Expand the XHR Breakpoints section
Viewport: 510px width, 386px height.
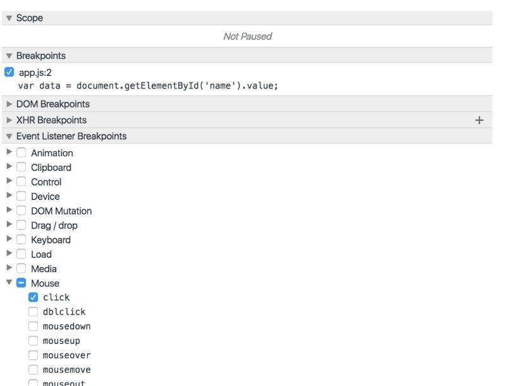[x=9, y=120]
